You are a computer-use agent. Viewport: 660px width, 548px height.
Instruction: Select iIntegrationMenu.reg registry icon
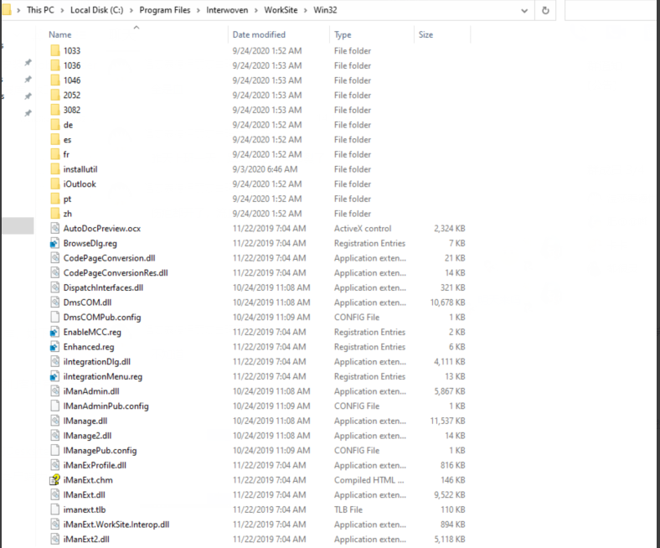click(x=54, y=376)
